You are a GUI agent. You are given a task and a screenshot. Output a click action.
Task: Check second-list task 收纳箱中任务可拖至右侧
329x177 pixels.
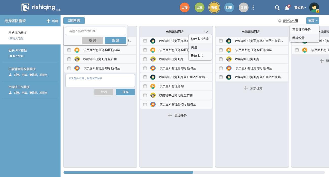click(x=145, y=95)
